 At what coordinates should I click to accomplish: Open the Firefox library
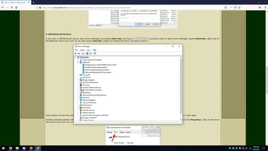[260, 8]
